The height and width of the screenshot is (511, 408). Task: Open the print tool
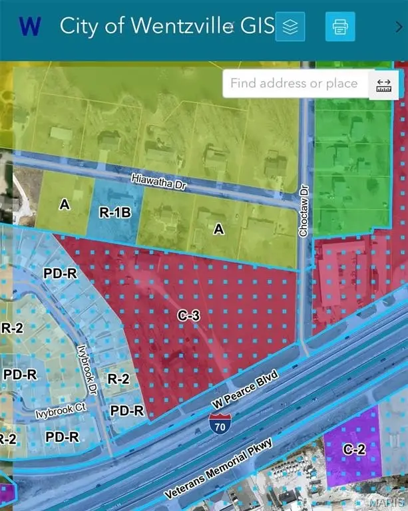[x=340, y=27]
